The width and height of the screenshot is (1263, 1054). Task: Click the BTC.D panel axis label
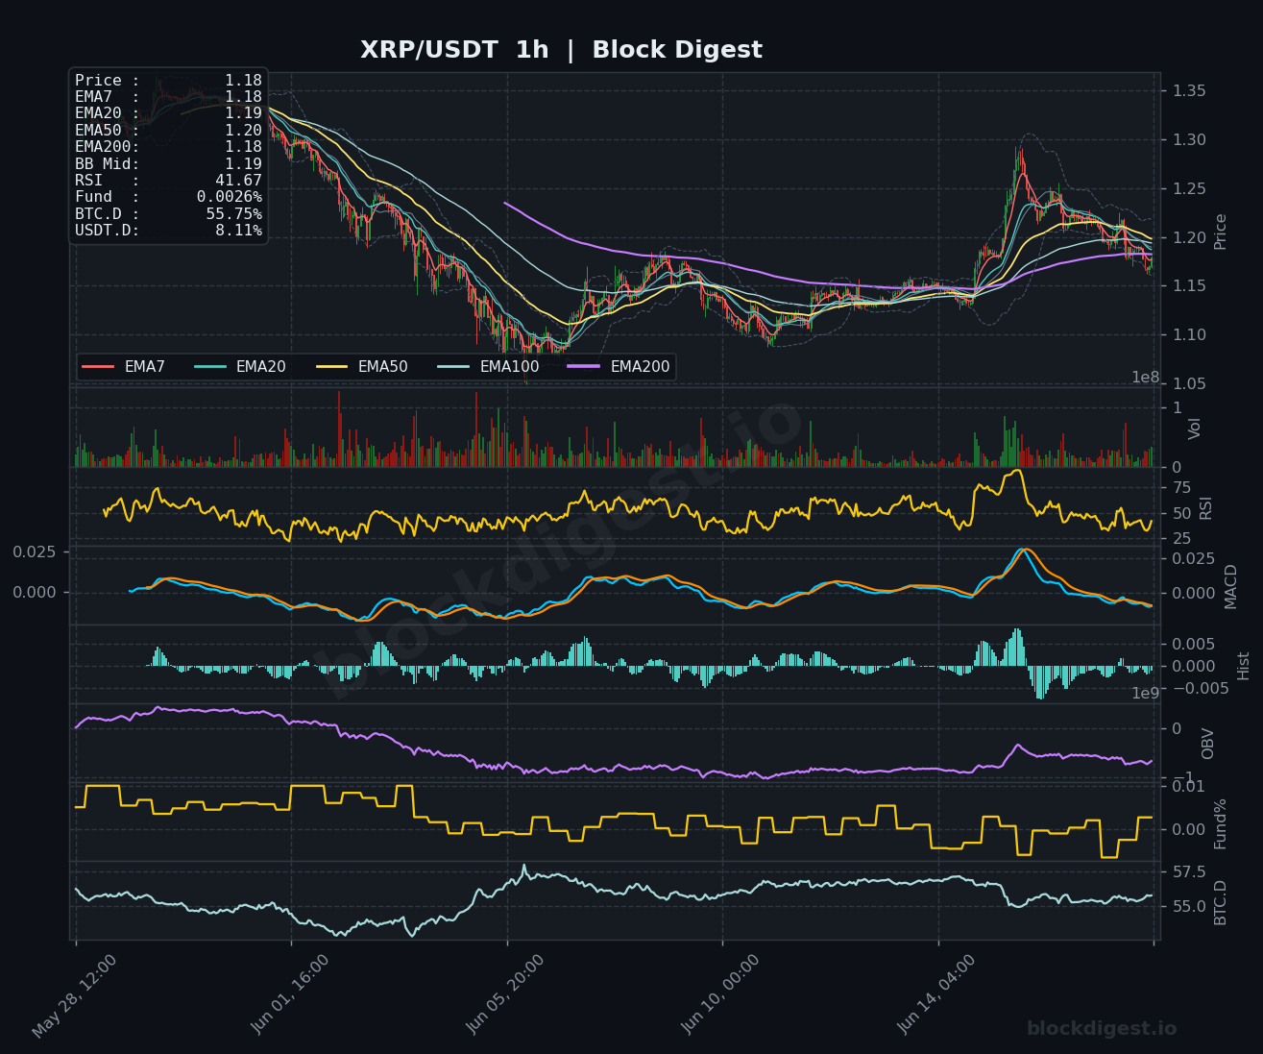[x=1221, y=902]
